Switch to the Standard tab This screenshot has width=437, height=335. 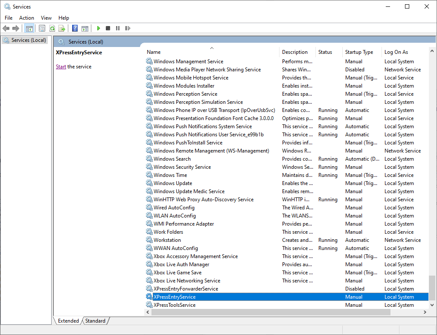95,321
